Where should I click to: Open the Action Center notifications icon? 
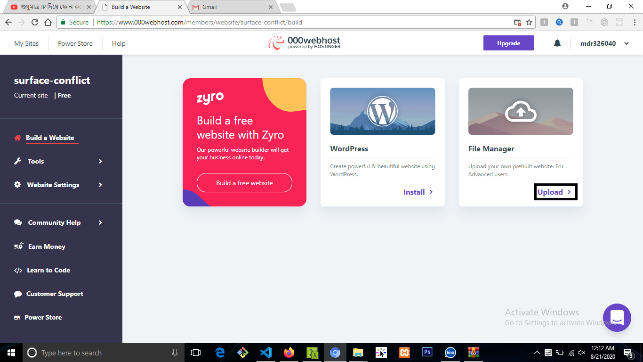coord(628,353)
